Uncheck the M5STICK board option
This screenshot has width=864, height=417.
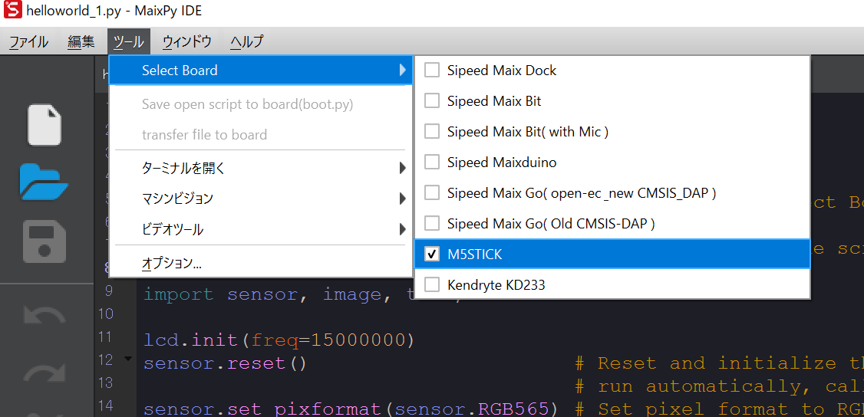tap(432, 254)
